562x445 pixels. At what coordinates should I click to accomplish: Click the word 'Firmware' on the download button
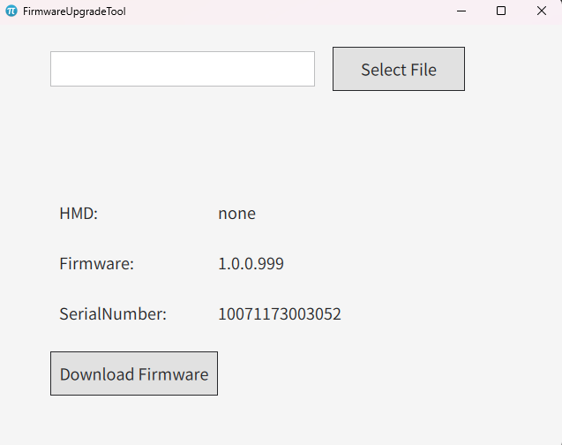pos(174,374)
